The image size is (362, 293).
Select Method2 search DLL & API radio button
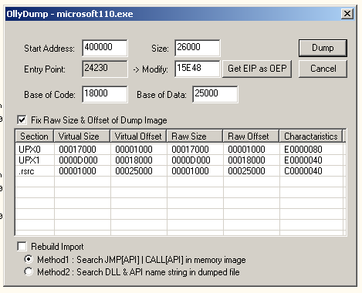pos(29,271)
